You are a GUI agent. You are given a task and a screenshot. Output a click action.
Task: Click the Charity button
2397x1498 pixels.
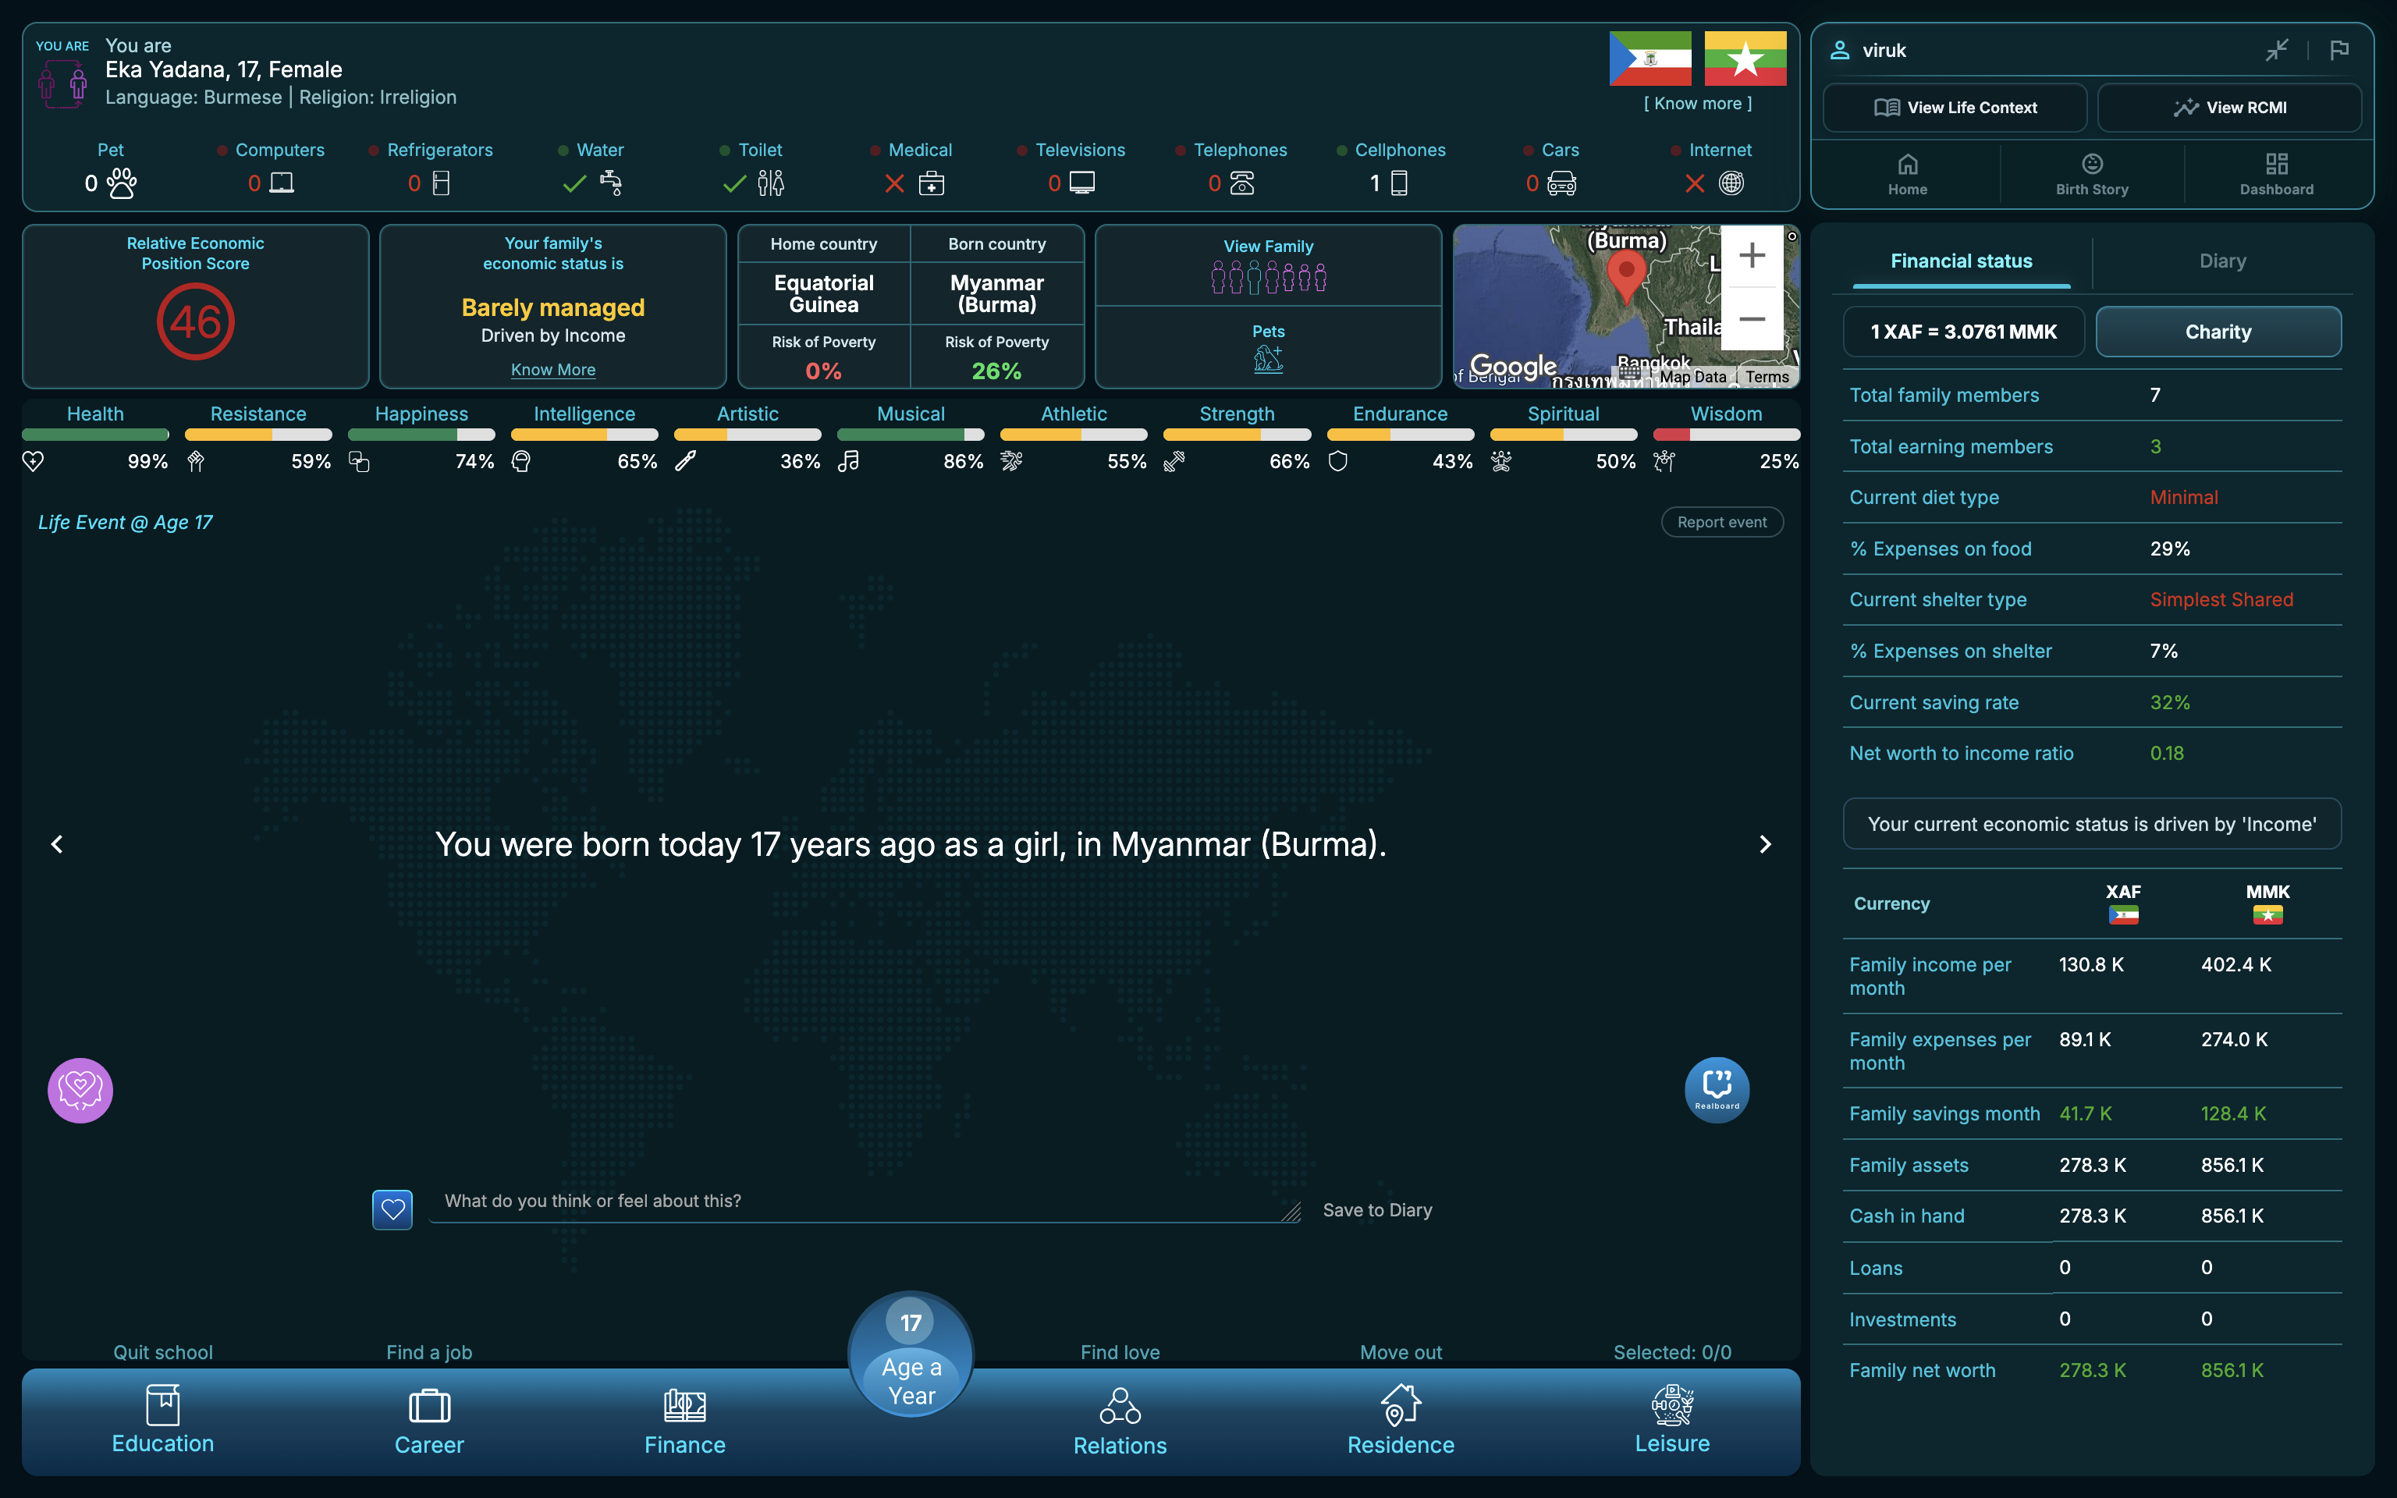click(2219, 332)
